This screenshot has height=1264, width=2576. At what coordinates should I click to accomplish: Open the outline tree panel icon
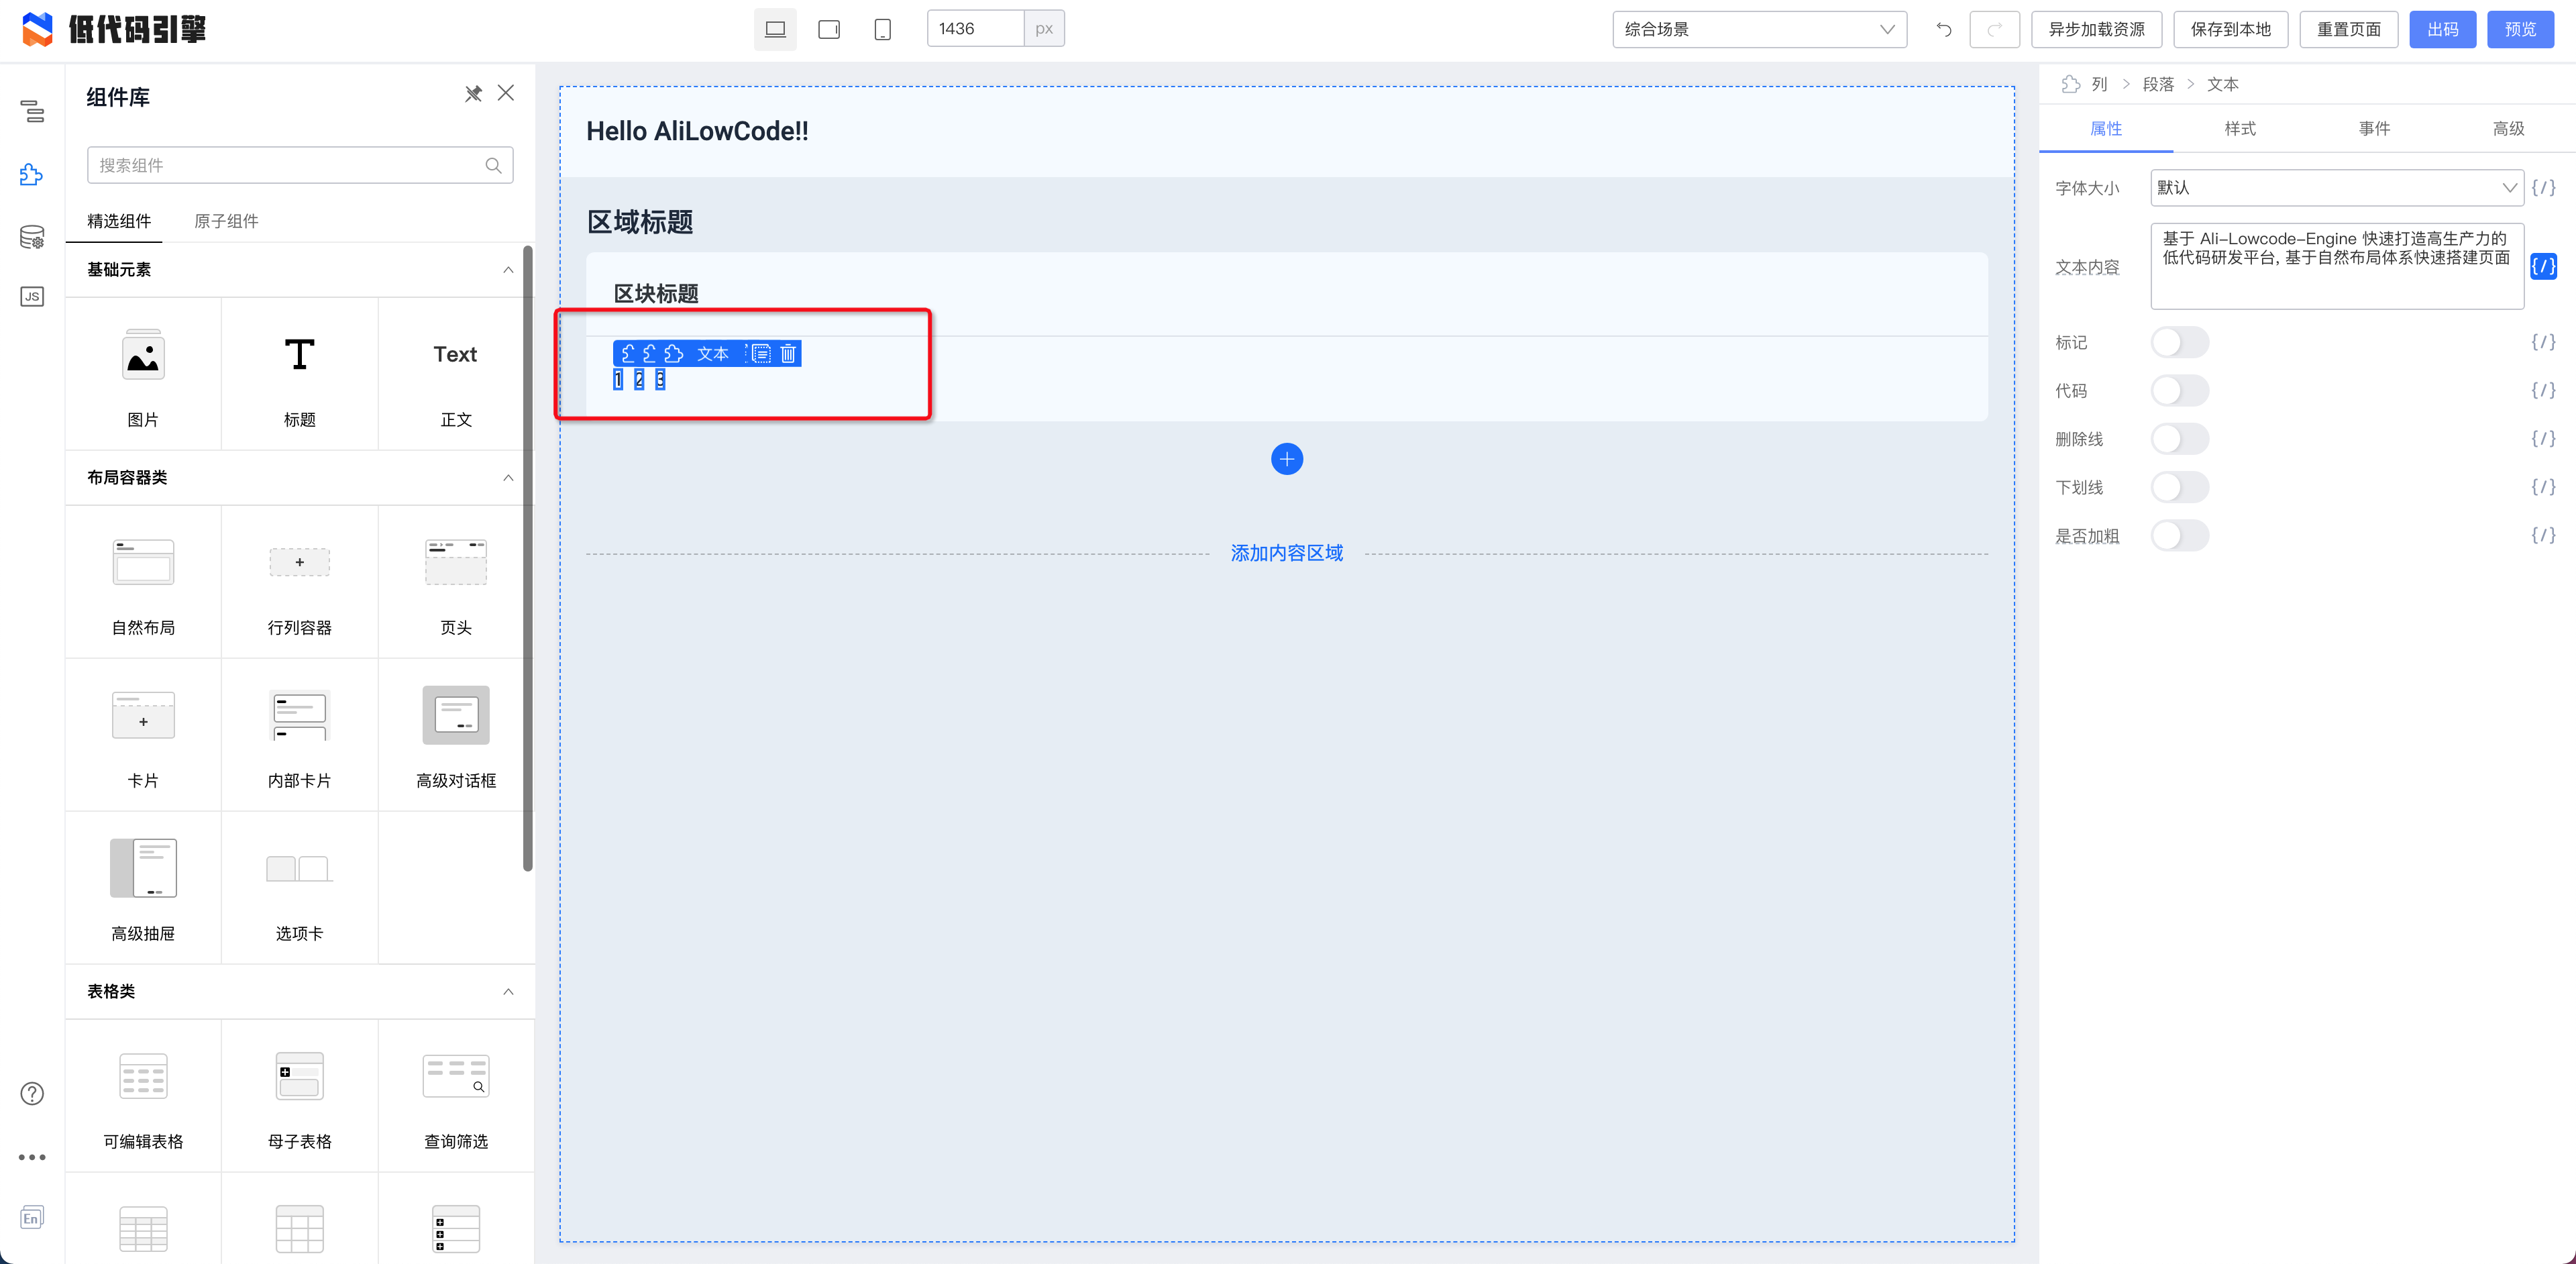[32, 111]
